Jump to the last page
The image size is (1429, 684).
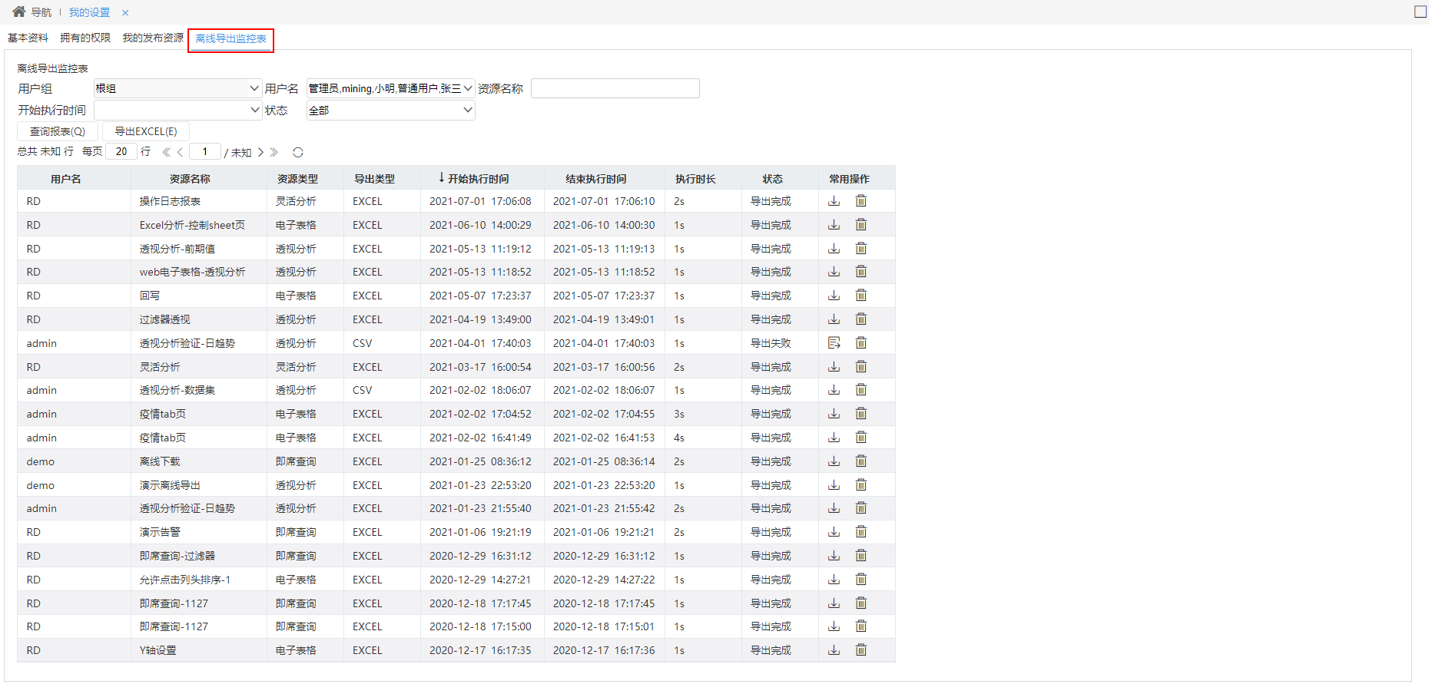click(x=274, y=152)
